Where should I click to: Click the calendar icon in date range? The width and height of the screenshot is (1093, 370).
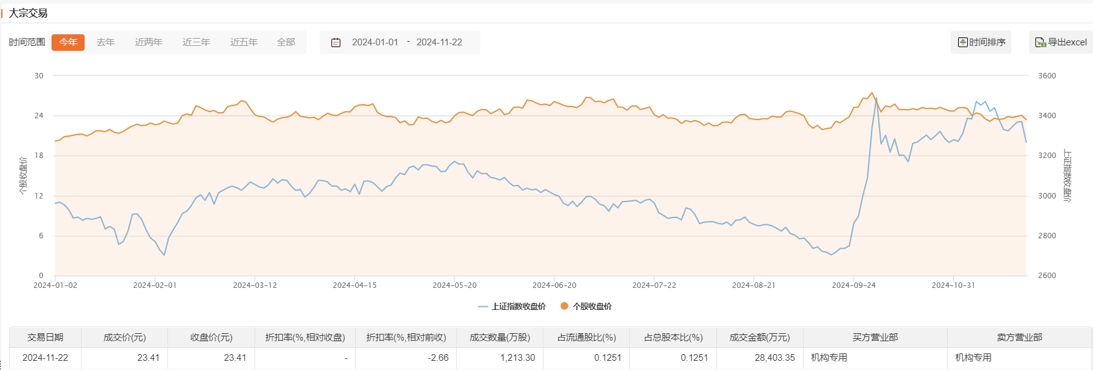(336, 42)
